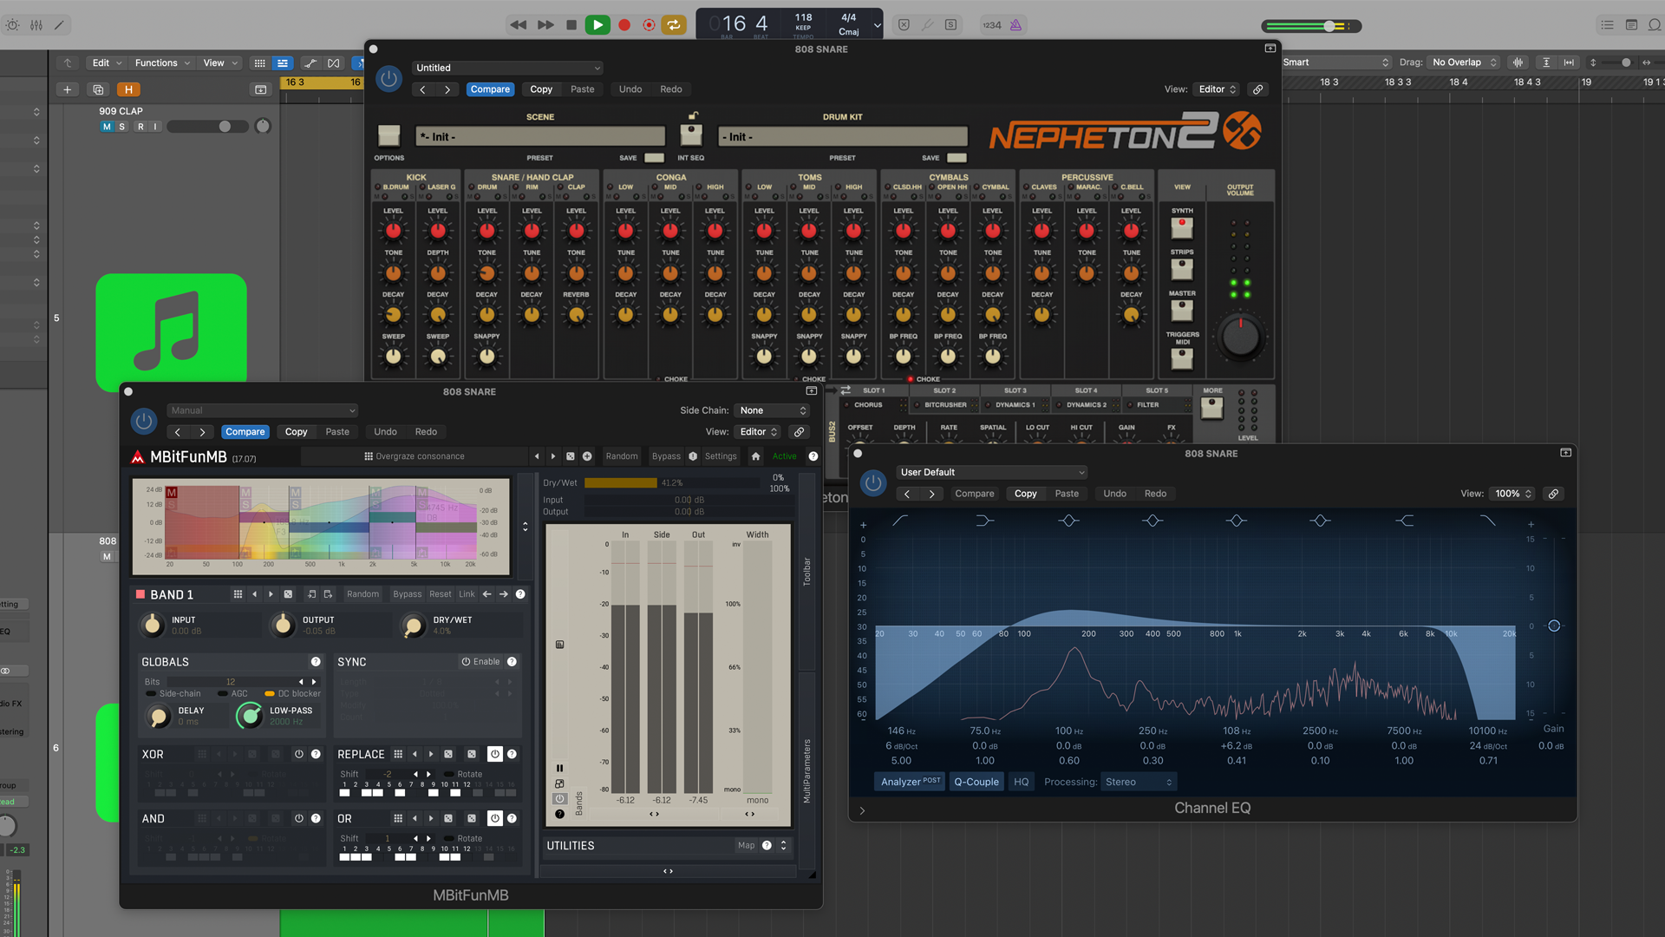This screenshot has height=937, width=1665.
Task: Click the Link button in Band 1 row
Action: point(467,594)
